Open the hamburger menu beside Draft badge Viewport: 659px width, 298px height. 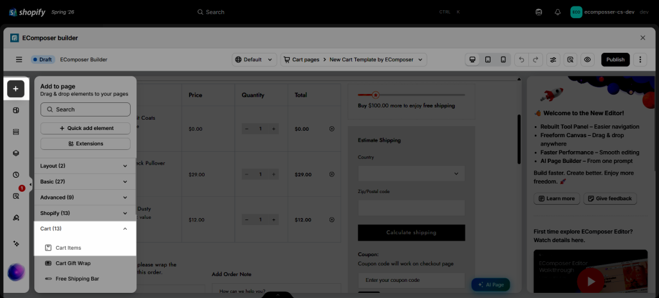[19, 60]
